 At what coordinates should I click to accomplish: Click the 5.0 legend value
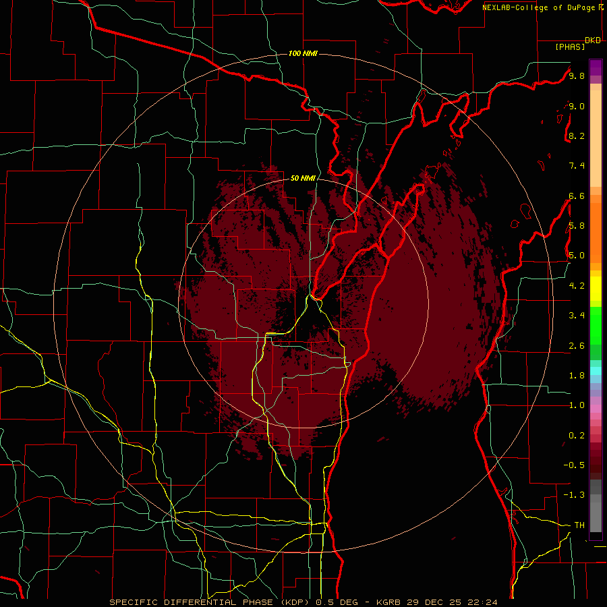[x=577, y=256]
